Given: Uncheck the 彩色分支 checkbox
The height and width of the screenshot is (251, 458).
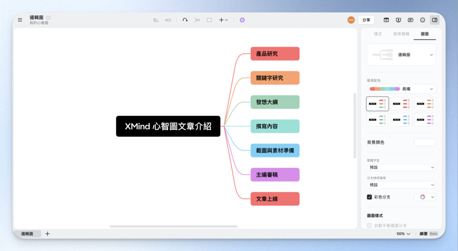Looking at the screenshot, I should click(369, 197).
